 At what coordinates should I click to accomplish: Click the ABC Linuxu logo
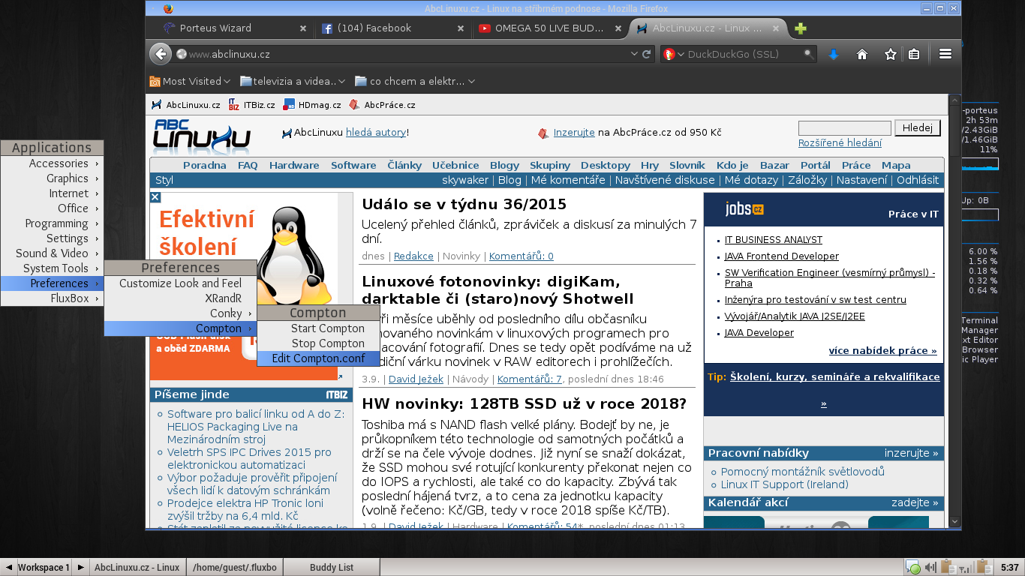pos(202,136)
